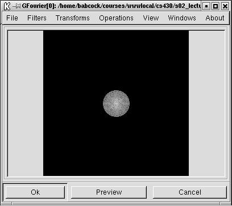Image resolution: width=232 pixels, height=206 pixels.
Task: Expand the Operations menu
Action: [116, 18]
